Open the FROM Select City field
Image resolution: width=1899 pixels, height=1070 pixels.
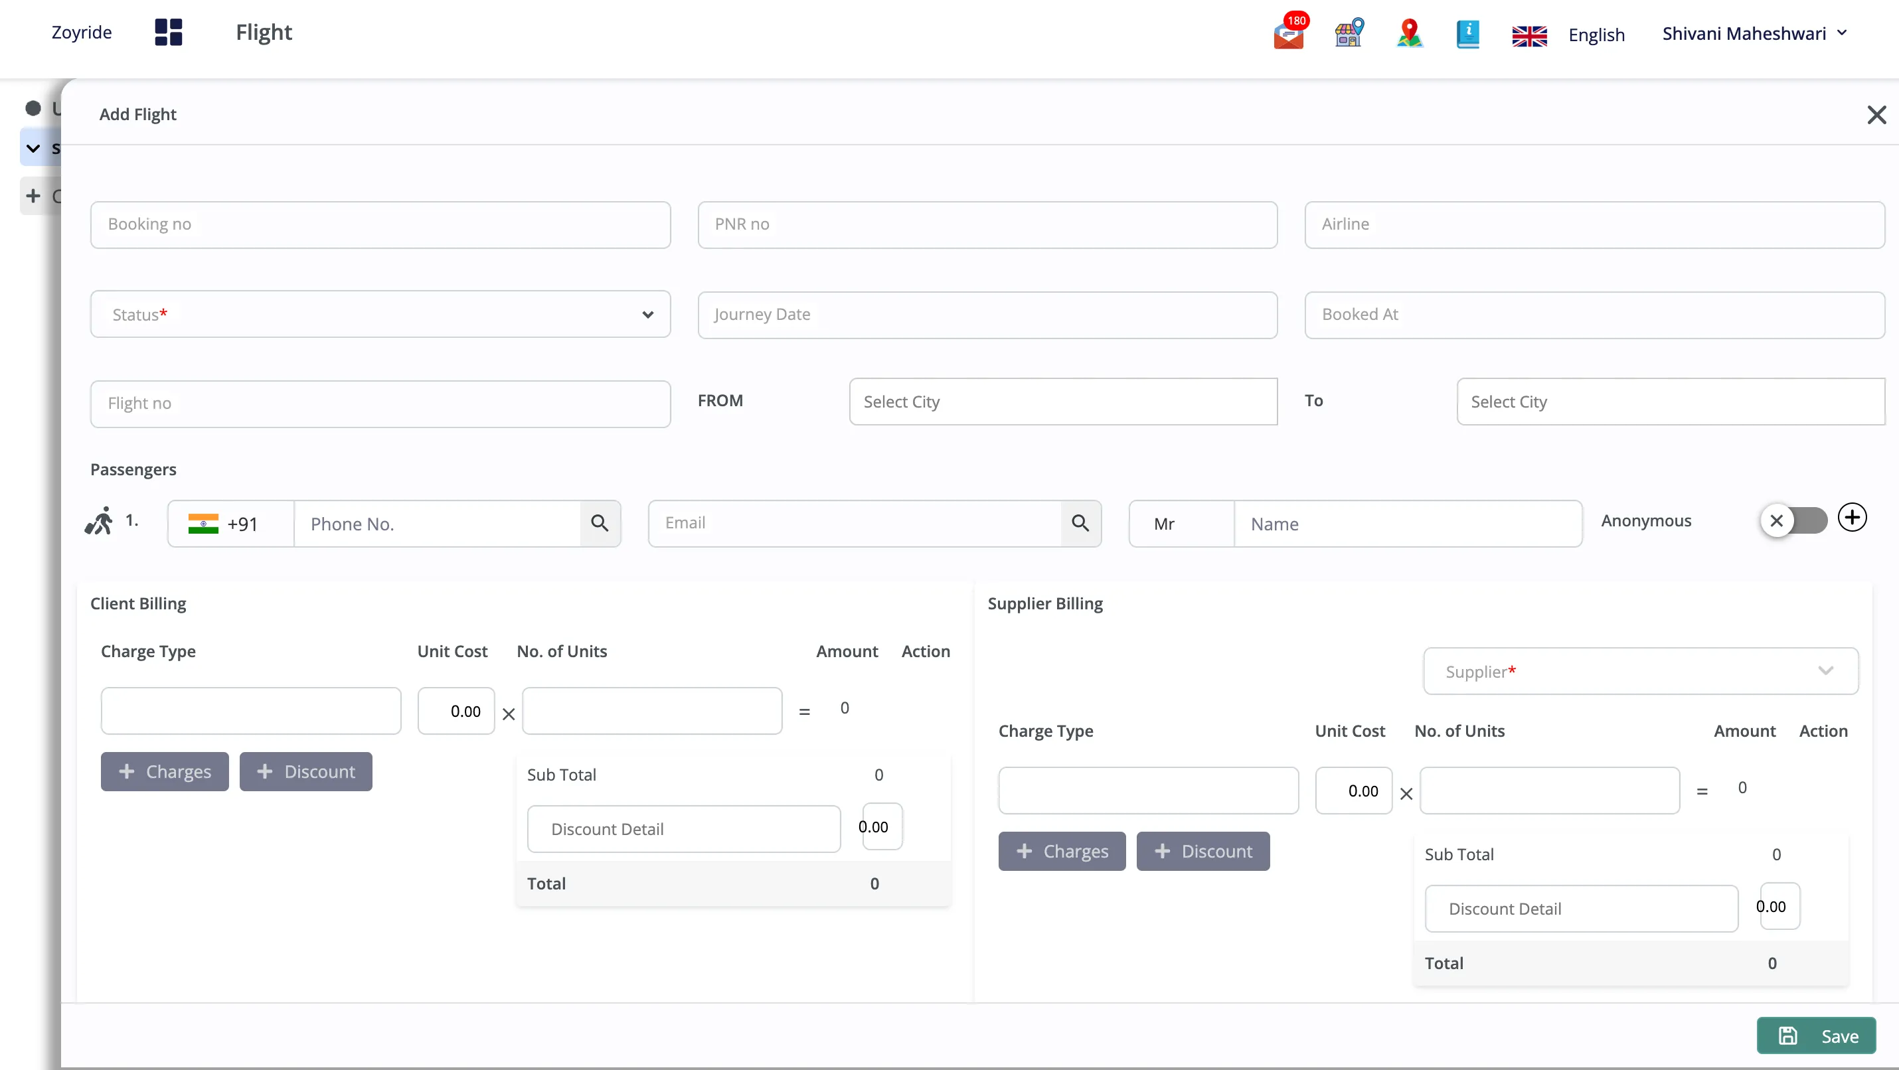click(x=1063, y=402)
